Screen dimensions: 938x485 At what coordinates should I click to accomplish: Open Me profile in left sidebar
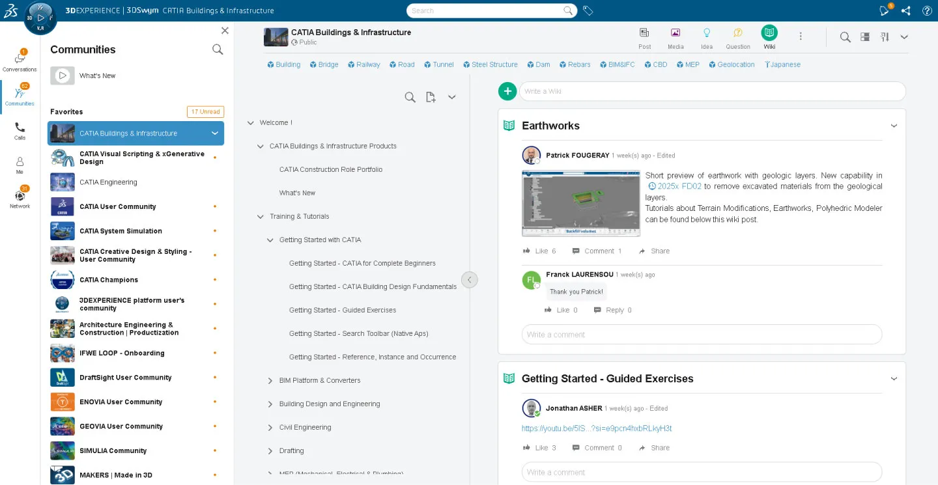[20, 165]
